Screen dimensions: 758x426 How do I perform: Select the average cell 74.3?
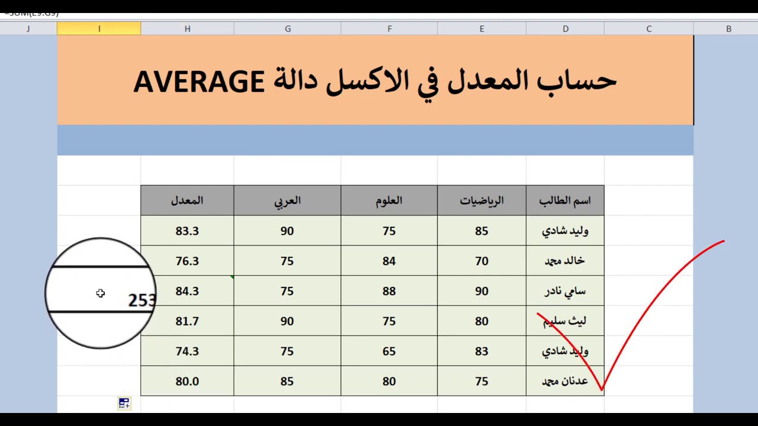[187, 351]
